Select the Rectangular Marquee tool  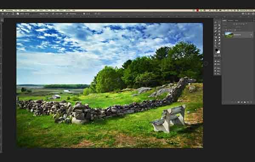219,22
